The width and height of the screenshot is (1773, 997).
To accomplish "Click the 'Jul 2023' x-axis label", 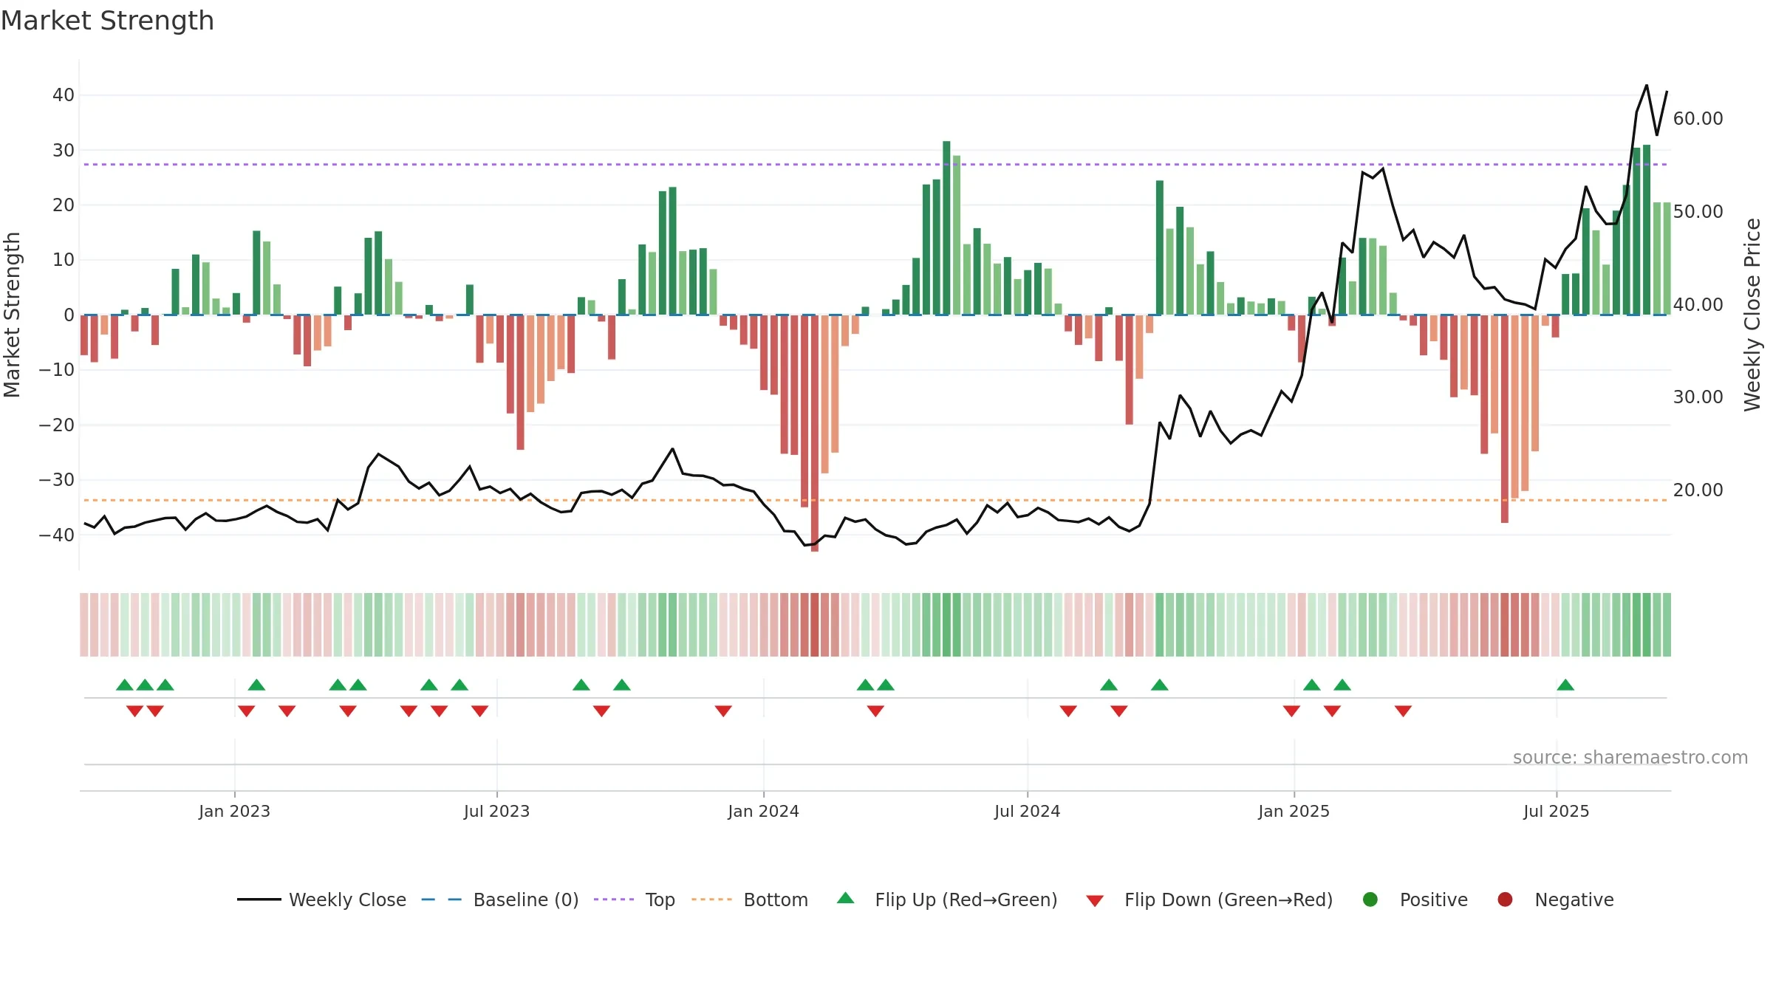I will (x=496, y=812).
